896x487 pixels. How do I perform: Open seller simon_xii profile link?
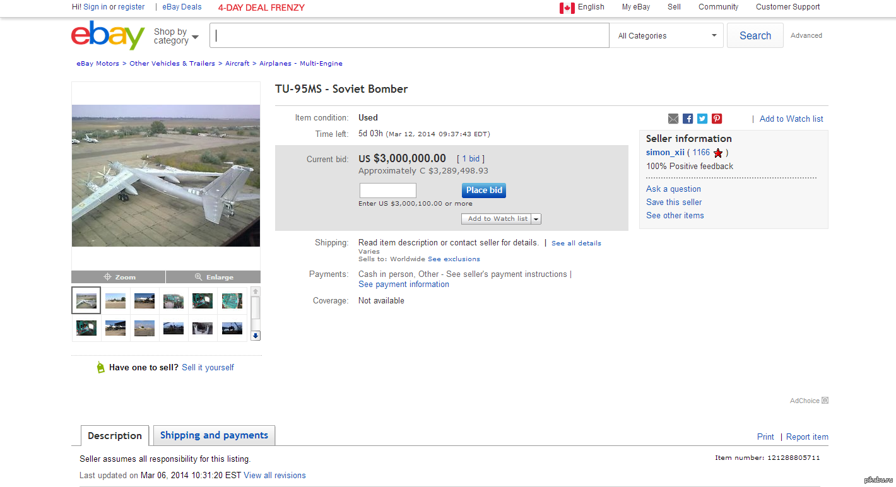click(x=665, y=153)
